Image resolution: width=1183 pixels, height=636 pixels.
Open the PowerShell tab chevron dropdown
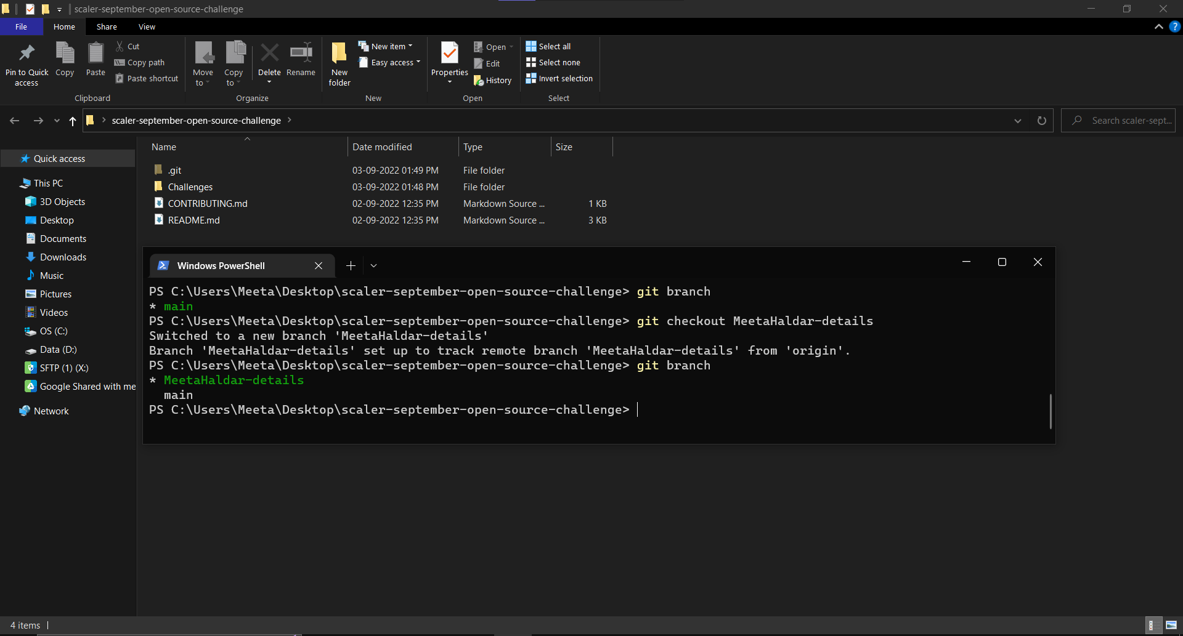[x=373, y=265]
